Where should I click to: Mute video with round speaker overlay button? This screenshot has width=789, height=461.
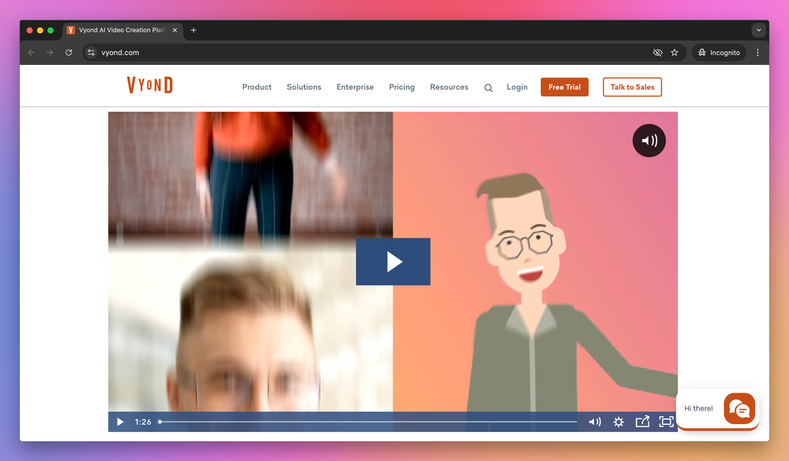click(x=649, y=141)
